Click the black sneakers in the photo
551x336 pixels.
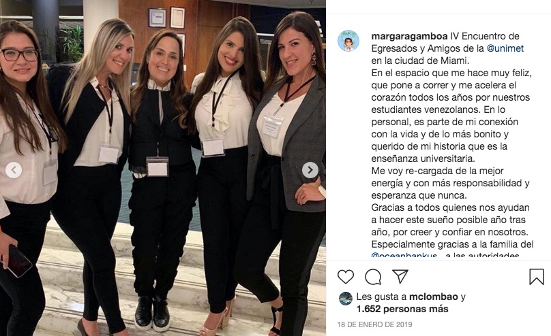[153, 313]
